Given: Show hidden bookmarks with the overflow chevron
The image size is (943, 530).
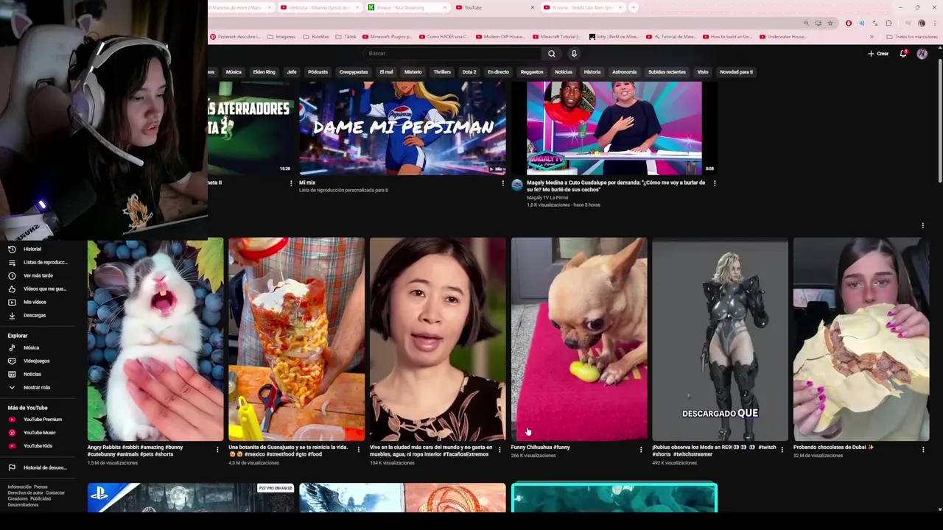Looking at the screenshot, I should point(872,36).
